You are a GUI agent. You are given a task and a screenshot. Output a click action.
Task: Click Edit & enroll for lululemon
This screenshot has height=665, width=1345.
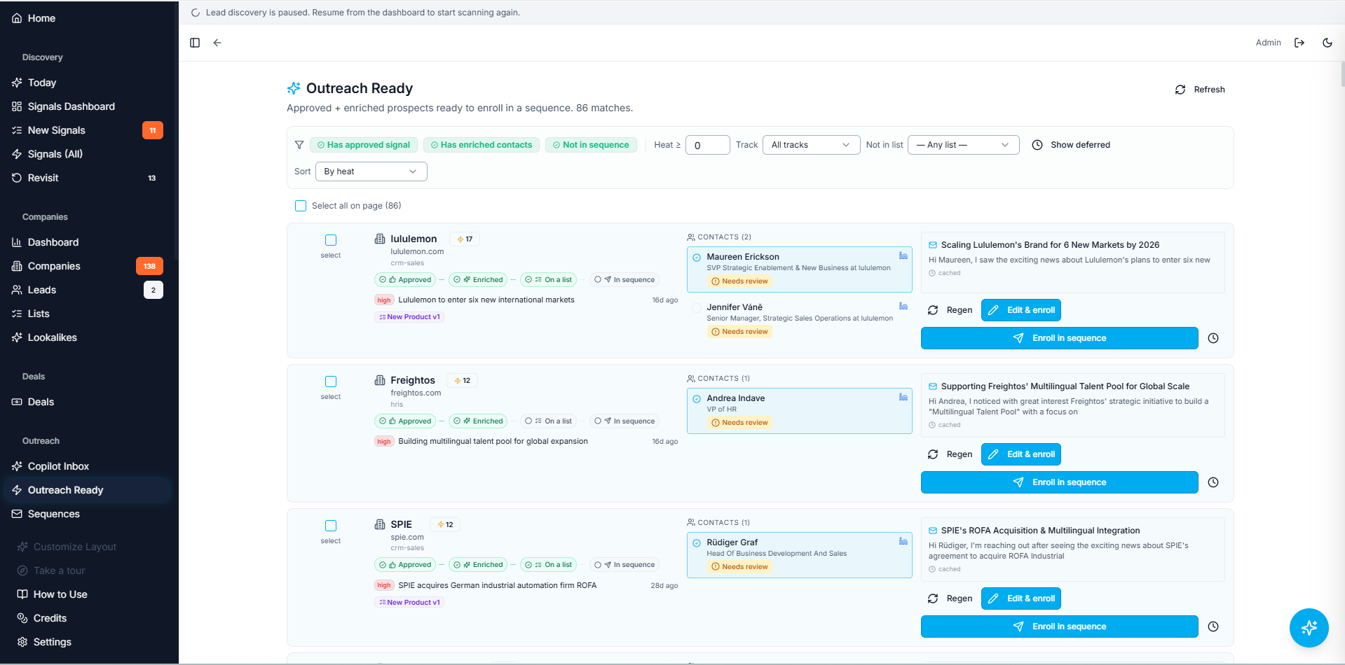click(x=1020, y=310)
